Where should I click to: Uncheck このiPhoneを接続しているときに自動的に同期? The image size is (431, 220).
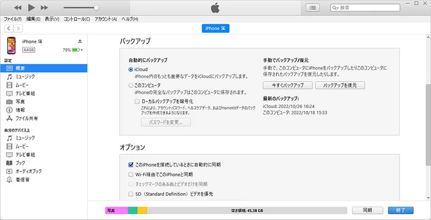pos(131,165)
